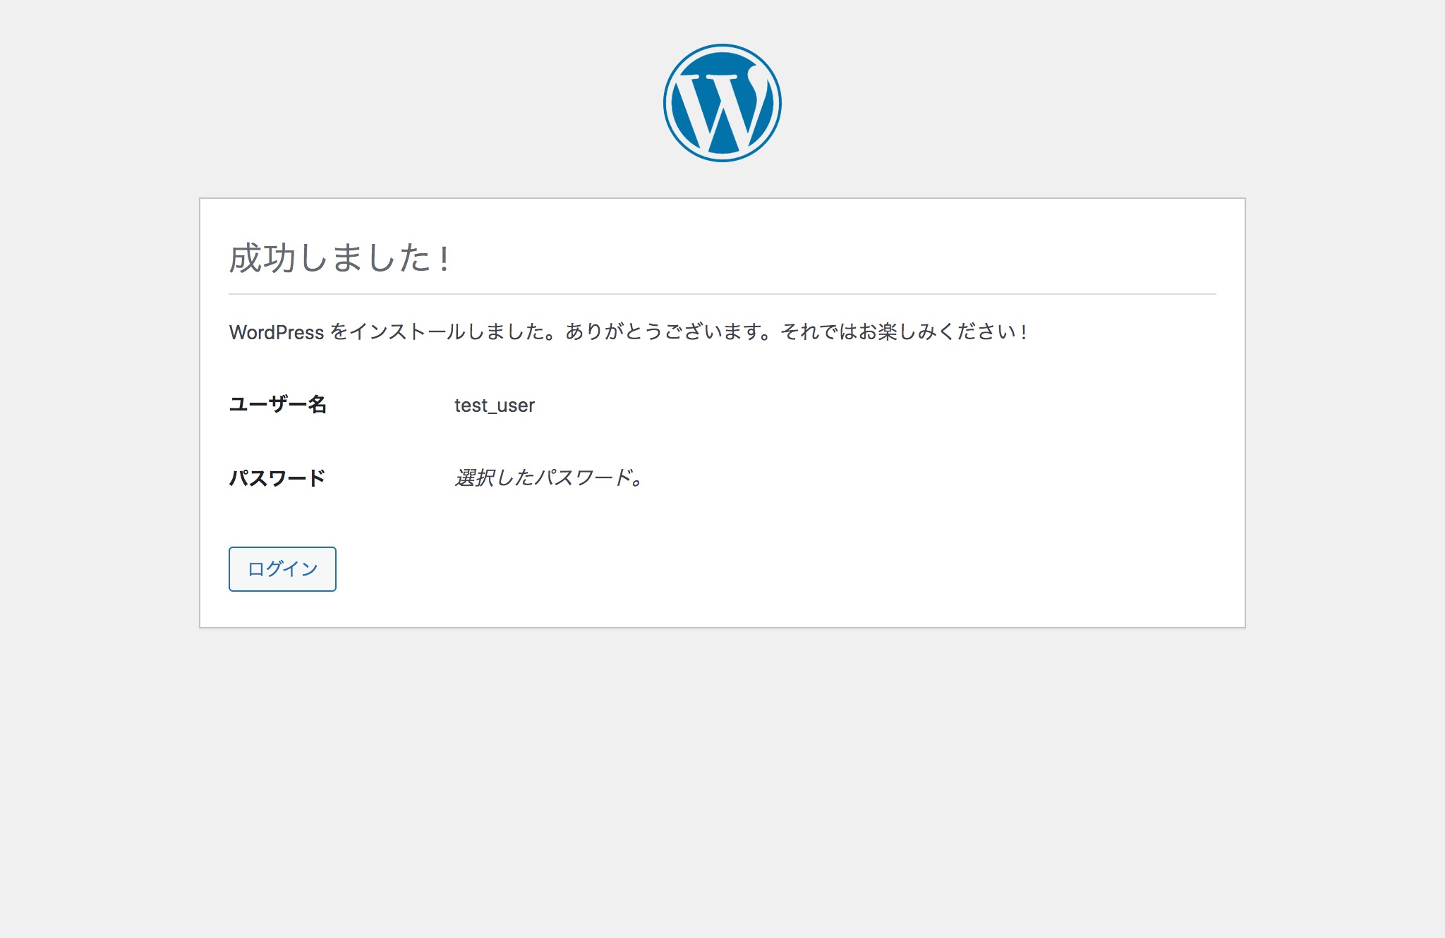Click the gray margin right of the panel
Screen dimensions: 1445x938
click(1344, 413)
